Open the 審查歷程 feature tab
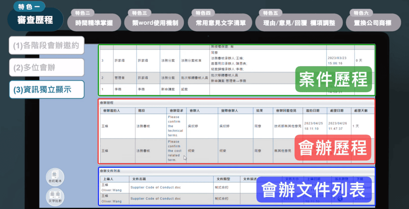The height and width of the screenshot is (209, 409). (x=35, y=20)
